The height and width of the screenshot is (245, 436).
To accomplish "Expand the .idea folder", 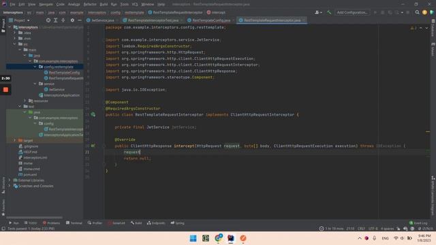I will click(x=15, y=33).
